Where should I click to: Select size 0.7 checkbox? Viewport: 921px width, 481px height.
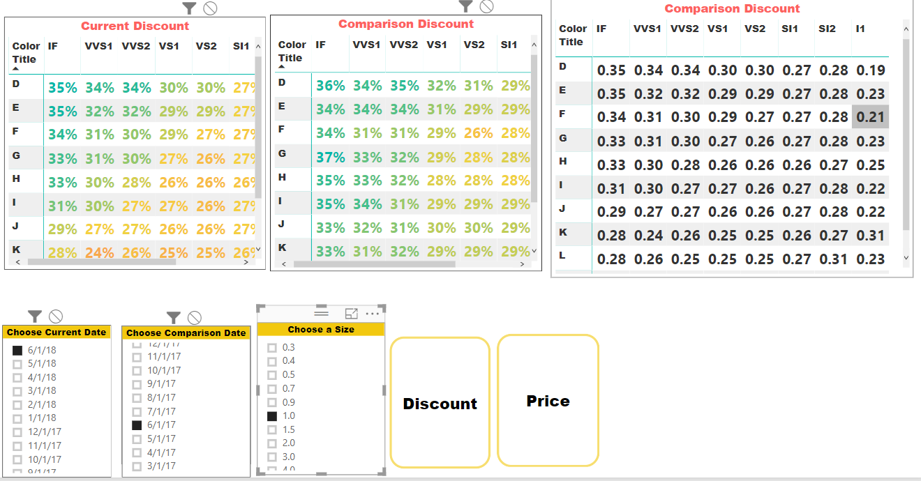pos(272,388)
